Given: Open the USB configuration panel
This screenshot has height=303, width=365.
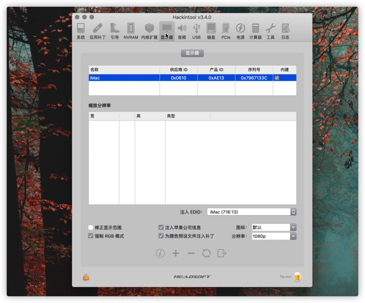Looking at the screenshot, I should (x=196, y=29).
